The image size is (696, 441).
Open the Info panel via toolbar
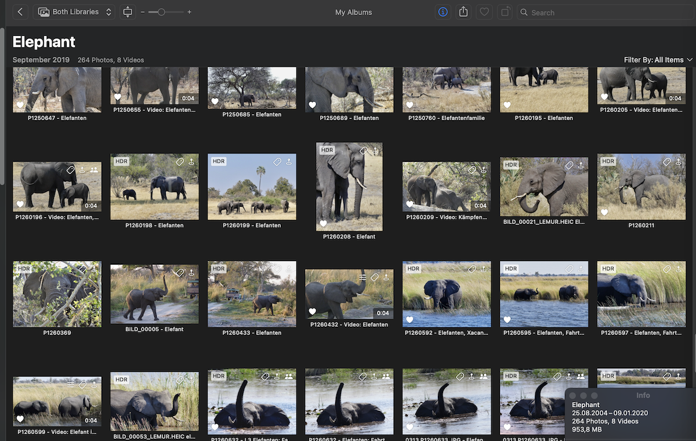(443, 12)
